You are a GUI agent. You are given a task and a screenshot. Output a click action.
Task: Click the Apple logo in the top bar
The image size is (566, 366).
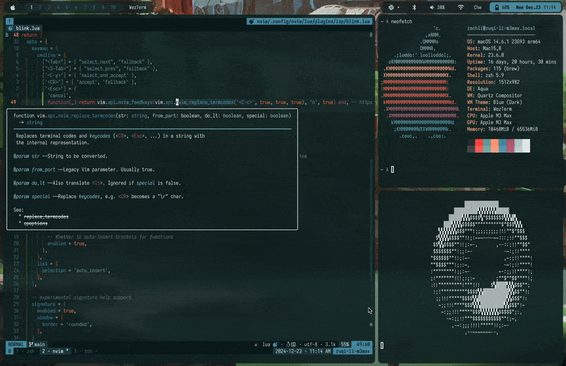tap(12, 6)
